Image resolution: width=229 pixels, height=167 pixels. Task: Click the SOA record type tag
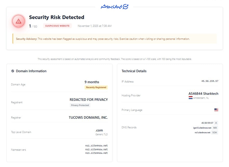[x=215, y=132]
